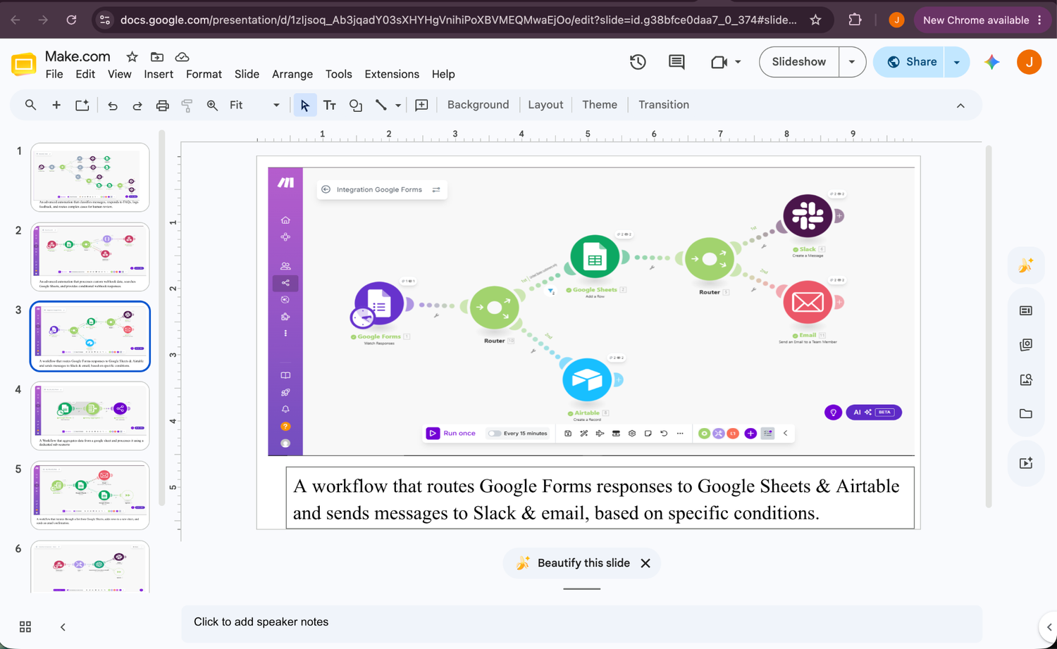This screenshot has height=649, width=1057.
Task: Click the banana beautify icon in sidebar
Action: pyautogui.click(x=1026, y=265)
